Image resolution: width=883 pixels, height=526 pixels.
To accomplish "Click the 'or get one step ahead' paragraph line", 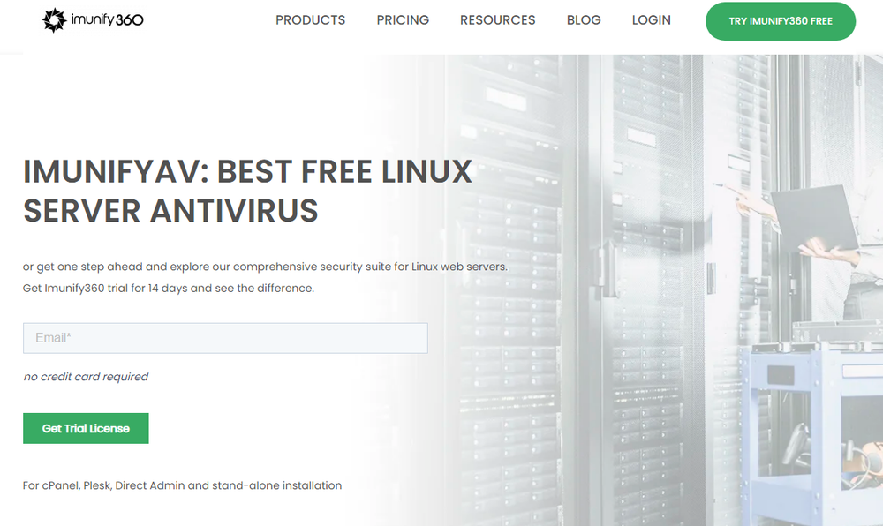I will (x=265, y=267).
